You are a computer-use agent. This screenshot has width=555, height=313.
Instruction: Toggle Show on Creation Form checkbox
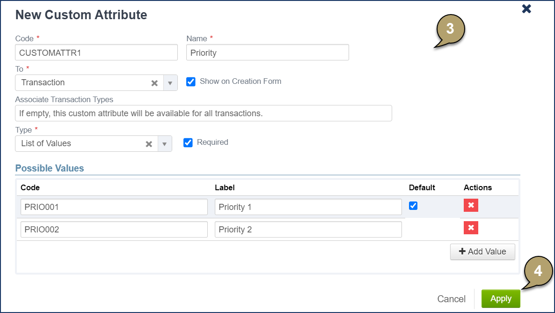pyautogui.click(x=191, y=82)
